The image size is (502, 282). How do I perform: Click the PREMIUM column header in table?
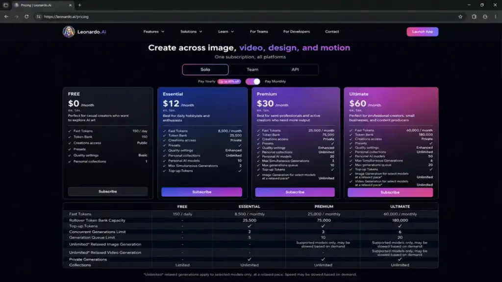point(324,207)
